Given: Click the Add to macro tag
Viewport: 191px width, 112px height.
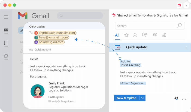Looking at the screenshot, I should [x=125, y=61].
